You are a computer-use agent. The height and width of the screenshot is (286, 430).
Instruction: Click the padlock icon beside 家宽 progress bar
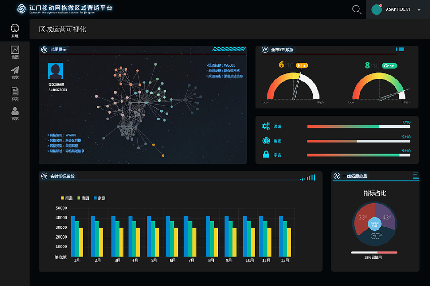click(266, 154)
